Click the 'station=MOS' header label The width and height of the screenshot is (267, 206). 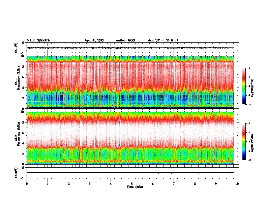(x=125, y=40)
